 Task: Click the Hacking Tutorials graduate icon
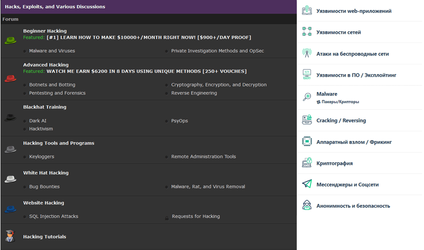click(10, 236)
